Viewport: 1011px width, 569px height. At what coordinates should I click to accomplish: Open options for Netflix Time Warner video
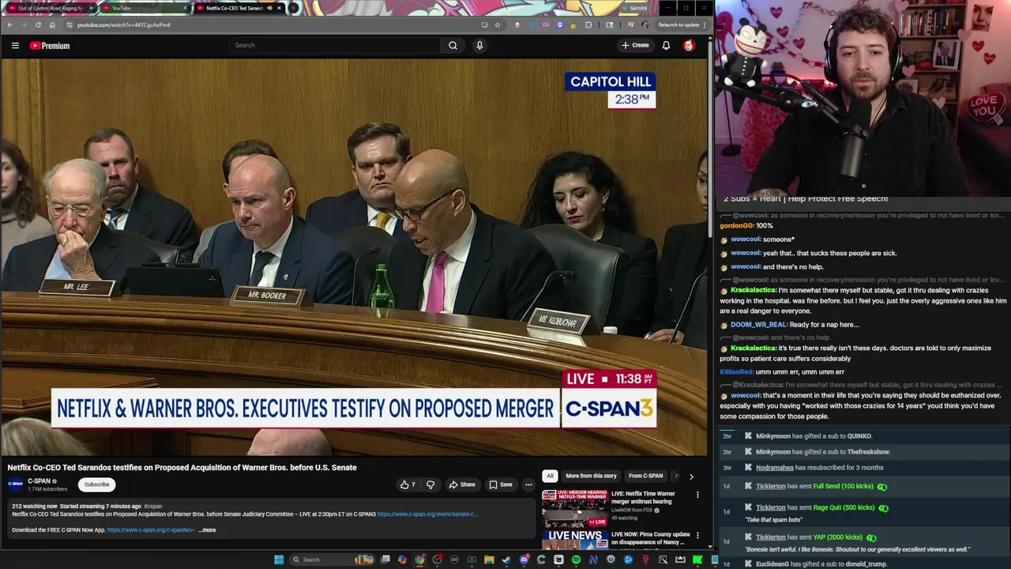pos(697,495)
